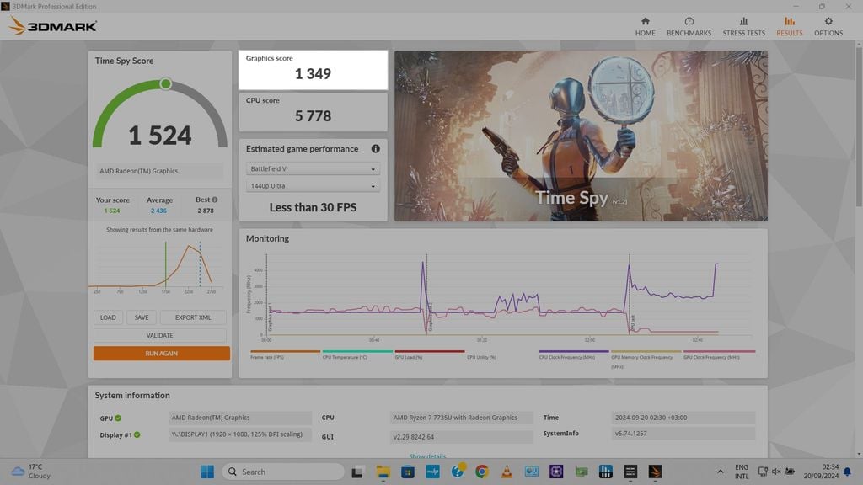Click the VALIDATE button
Viewport: 863px width, 485px height.
[159, 335]
